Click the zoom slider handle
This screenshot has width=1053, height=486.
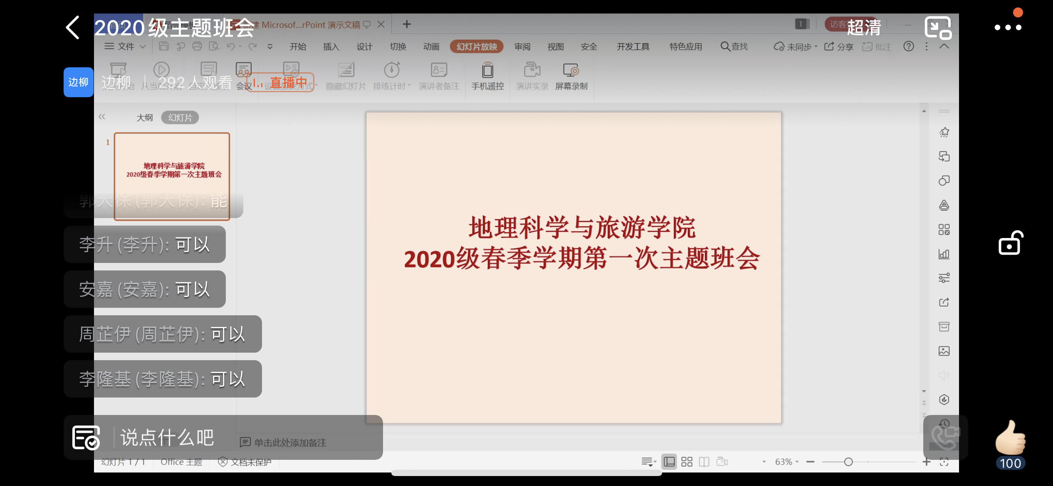click(848, 462)
